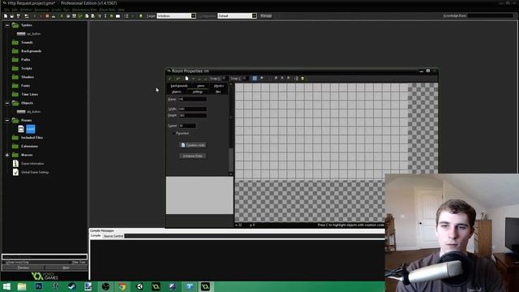The height and width of the screenshot is (292, 519).
Task: Open the physics tab in Room Properties
Action: pos(219,86)
